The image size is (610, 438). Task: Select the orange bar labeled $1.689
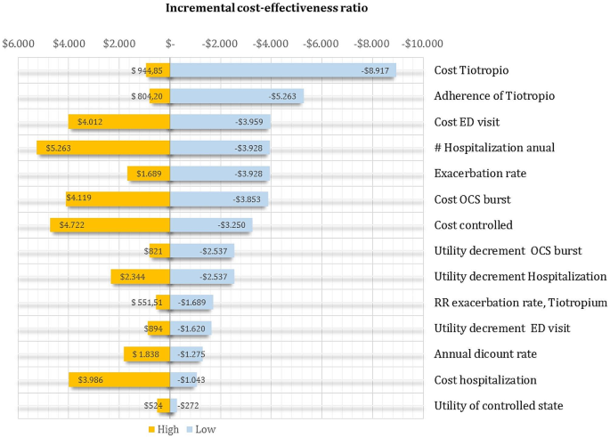coord(149,174)
